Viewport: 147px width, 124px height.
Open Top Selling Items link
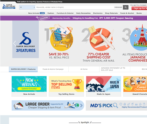66,94
